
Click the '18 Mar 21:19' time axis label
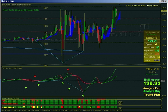pos(67,110)
